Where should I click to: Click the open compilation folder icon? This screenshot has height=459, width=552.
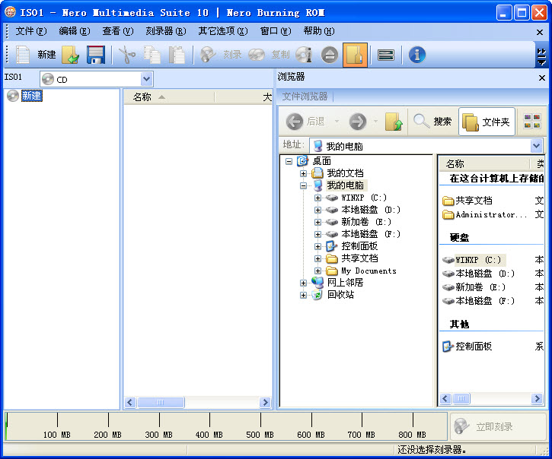click(x=70, y=55)
